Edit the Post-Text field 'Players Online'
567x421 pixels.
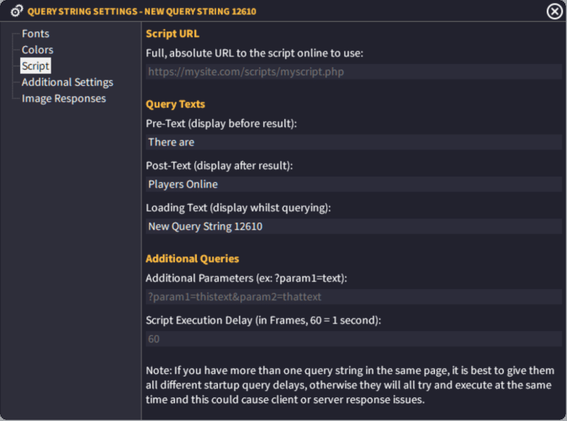pyautogui.click(x=354, y=184)
